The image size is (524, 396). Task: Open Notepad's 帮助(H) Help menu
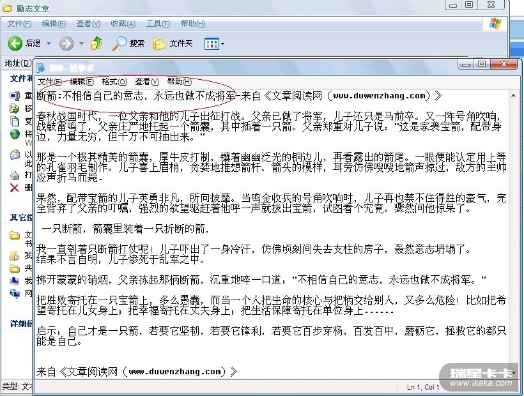click(179, 82)
